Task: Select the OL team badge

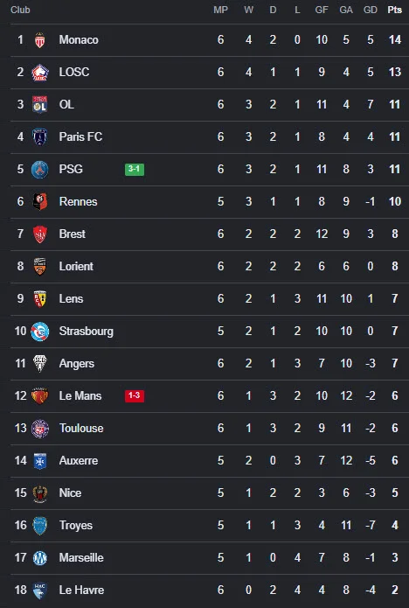Action: [40, 105]
